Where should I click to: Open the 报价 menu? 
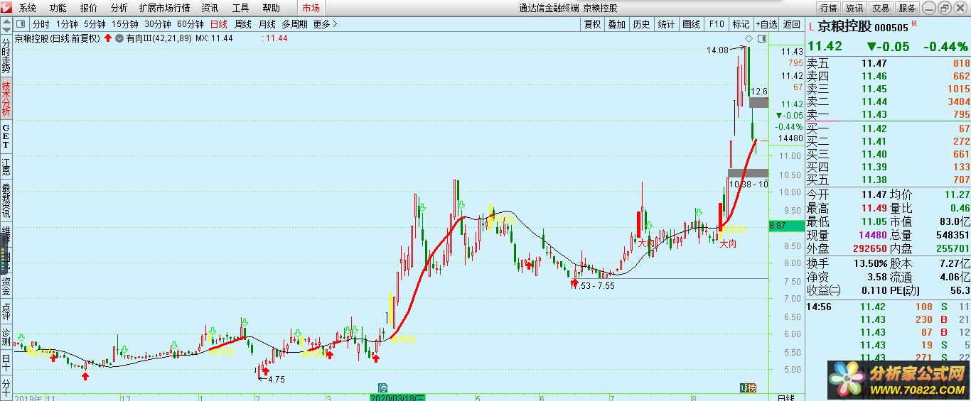point(89,8)
